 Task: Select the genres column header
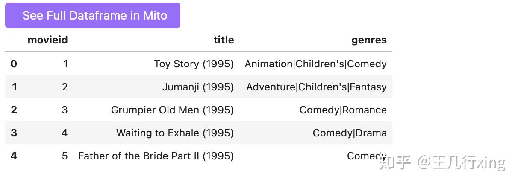[x=369, y=40]
